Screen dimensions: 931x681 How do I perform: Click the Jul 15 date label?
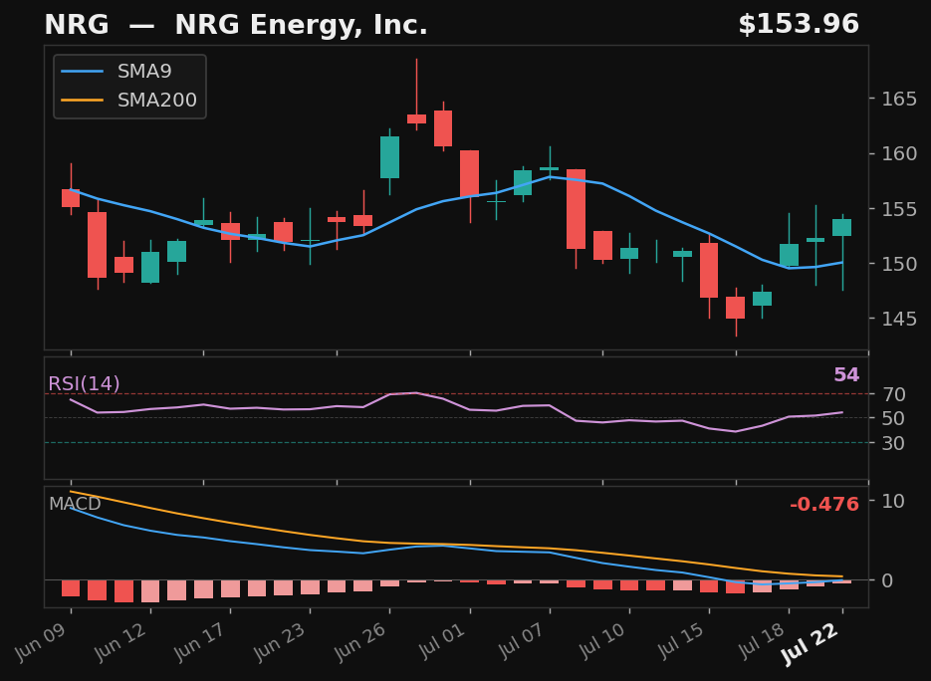click(682, 642)
